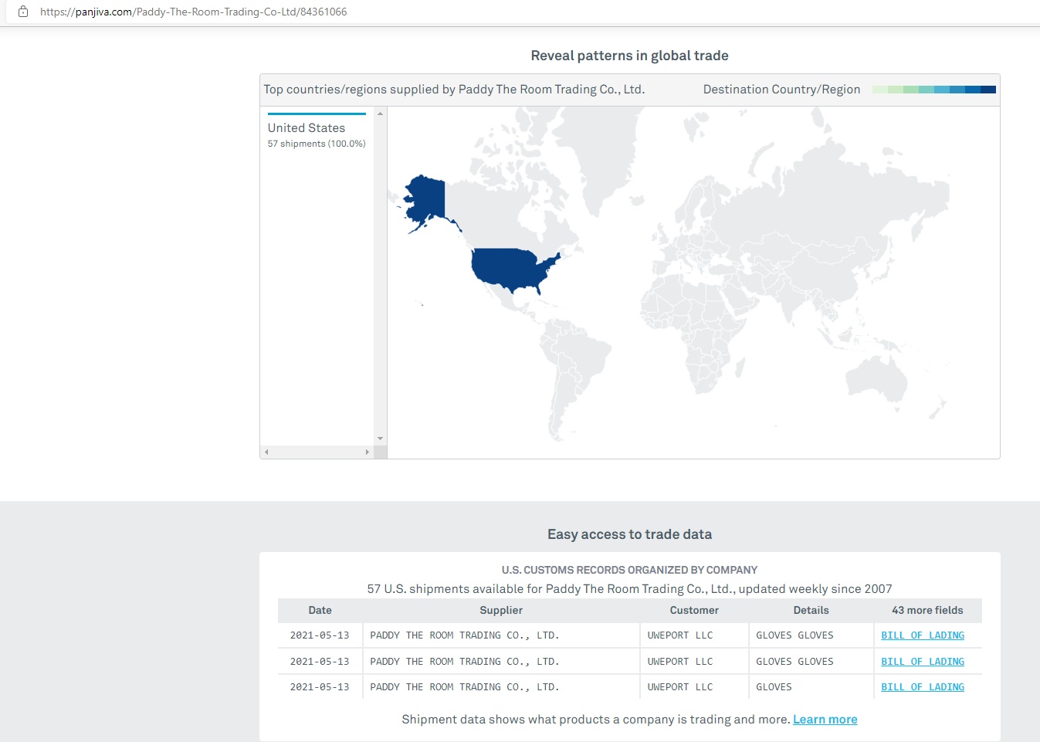Click the darkest blue legend swatch
1040x742 pixels.
tap(987, 90)
